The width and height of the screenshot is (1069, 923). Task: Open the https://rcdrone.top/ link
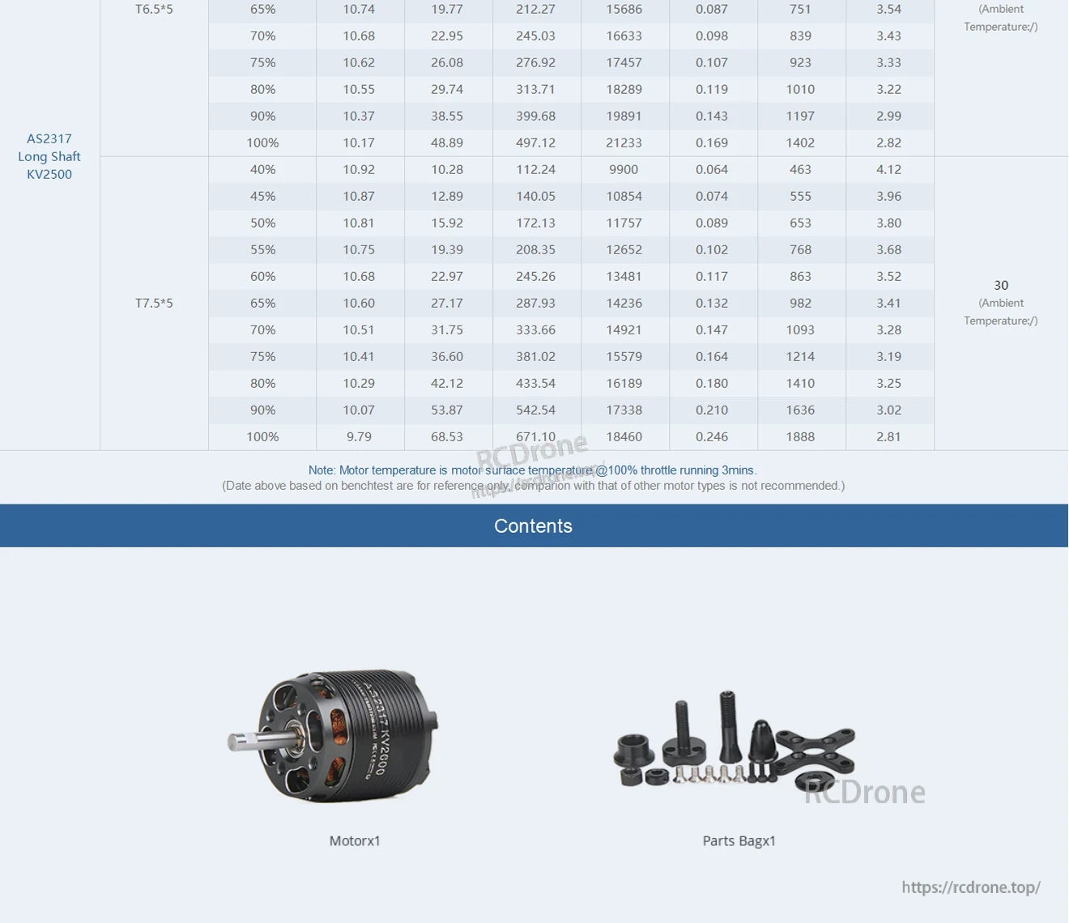click(970, 887)
